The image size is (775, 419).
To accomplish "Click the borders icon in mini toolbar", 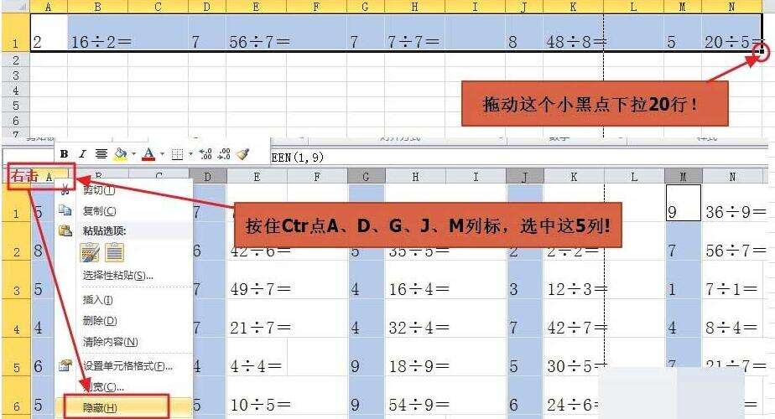I will [178, 155].
